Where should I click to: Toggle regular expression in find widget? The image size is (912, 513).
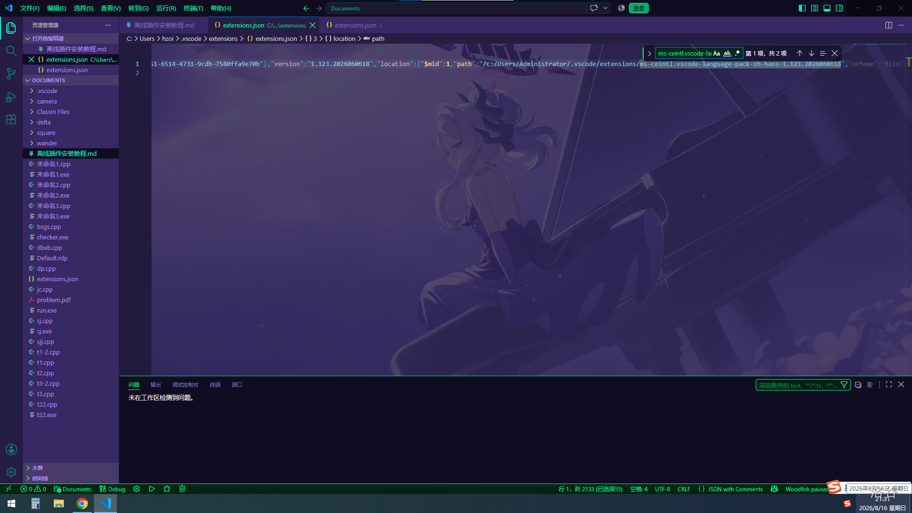point(737,53)
